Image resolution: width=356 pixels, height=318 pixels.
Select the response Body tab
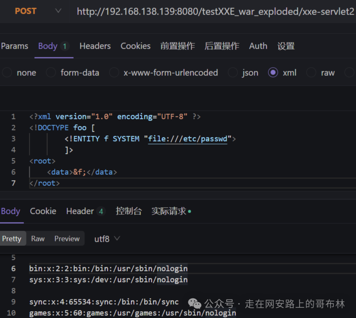(x=11, y=211)
